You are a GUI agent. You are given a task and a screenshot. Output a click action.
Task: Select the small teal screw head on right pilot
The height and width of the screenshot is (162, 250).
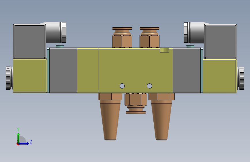190,46
